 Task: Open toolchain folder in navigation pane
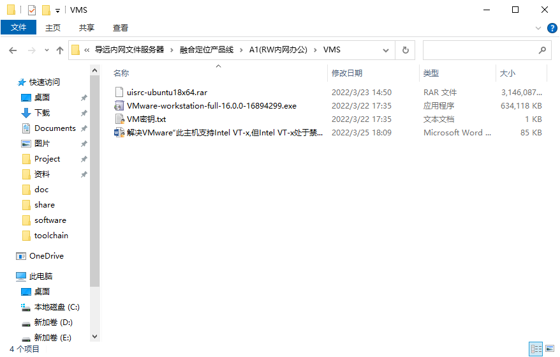pos(51,236)
